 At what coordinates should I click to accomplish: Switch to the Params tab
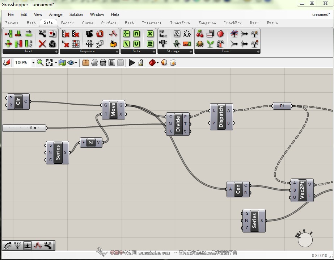(12, 23)
